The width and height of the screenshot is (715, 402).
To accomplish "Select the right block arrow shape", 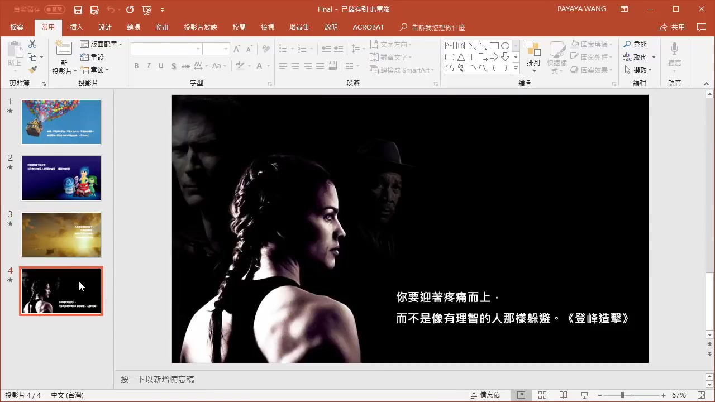I will pos(494,57).
